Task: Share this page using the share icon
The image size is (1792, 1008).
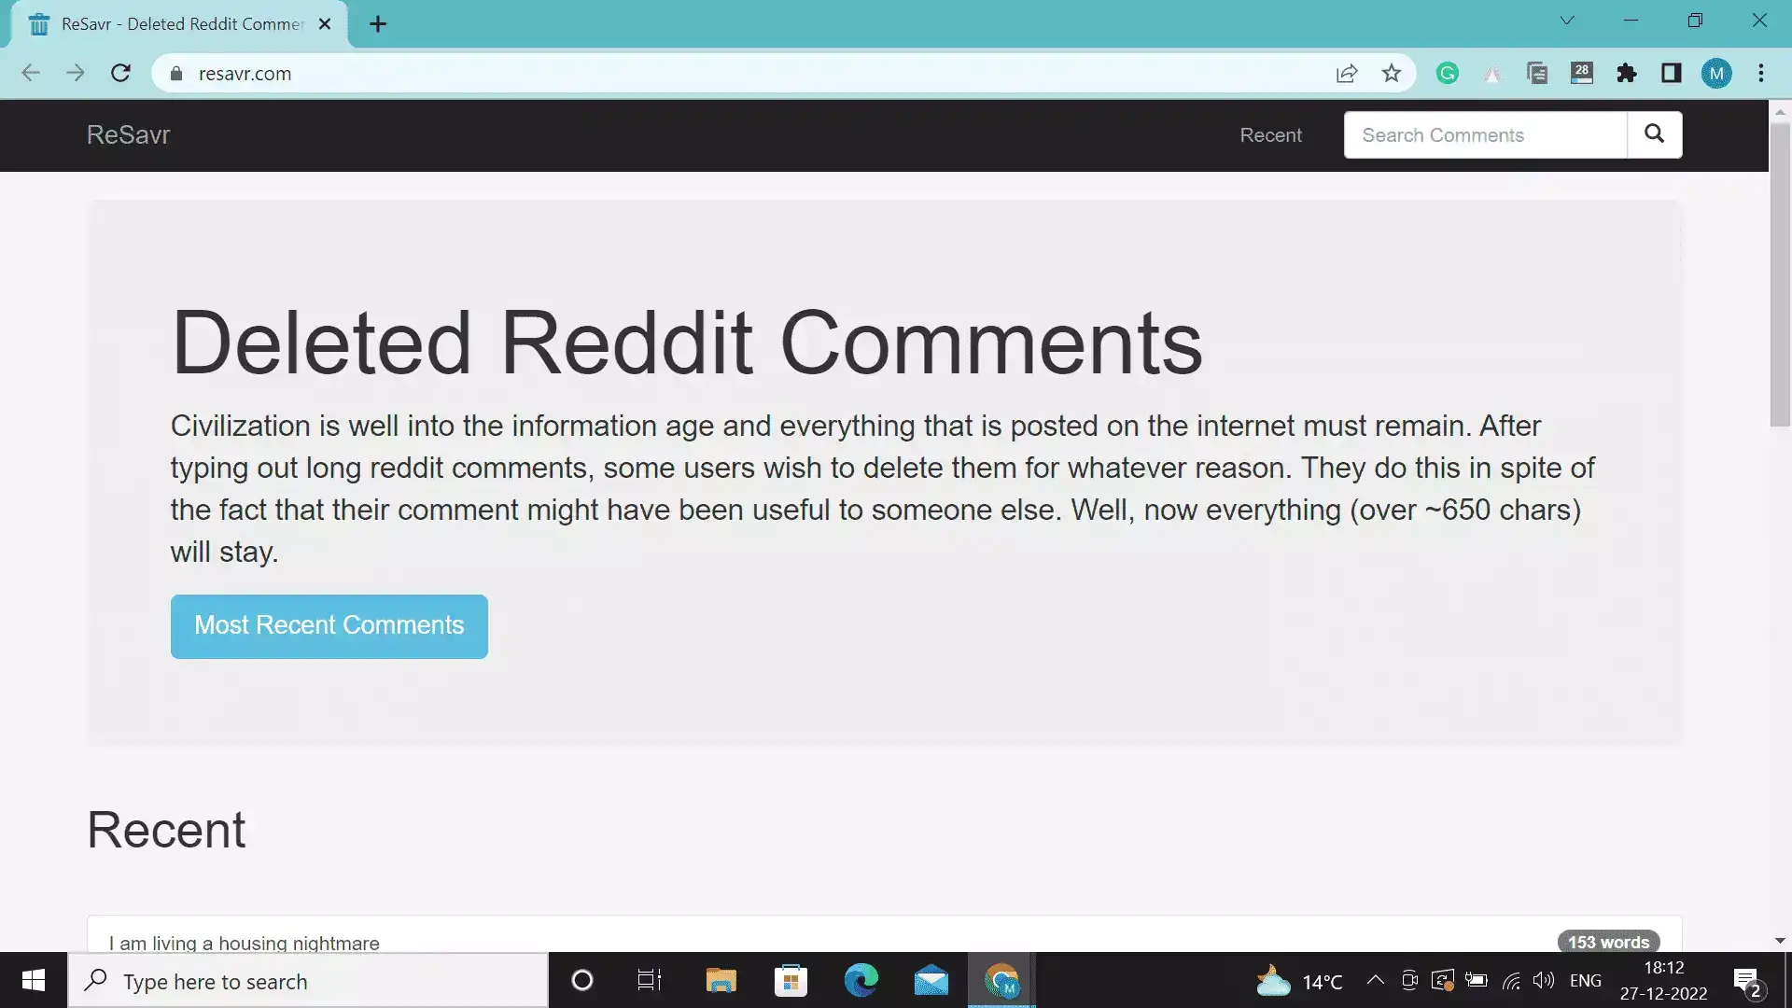Action: (1346, 73)
